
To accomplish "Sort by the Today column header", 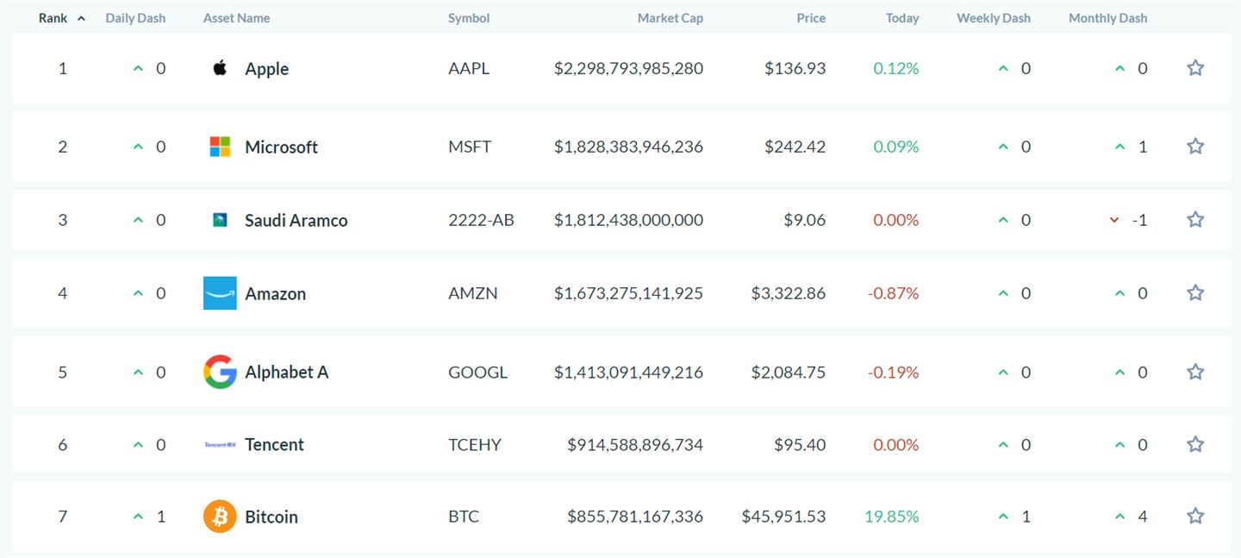I will (x=902, y=18).
